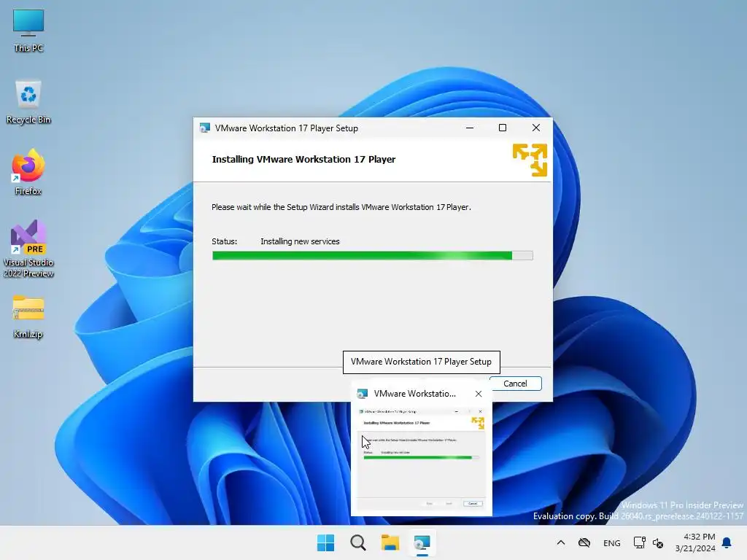Click 'Installing VMware Workstation 17 Player' heading
Image resolution: width=747 pixels, height=560 pixels.
coord(303,160)
